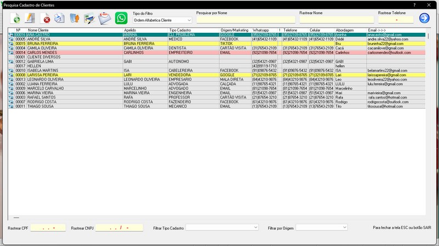Click row icon beside LUANA FERREIRA
The width and height of the screenshot is (439, 246).
[11, 84]
